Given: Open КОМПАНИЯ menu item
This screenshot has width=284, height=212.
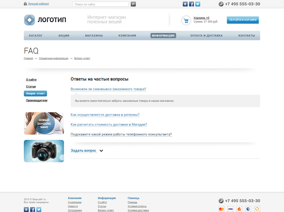Looking at the screenshot, I should point(127,36).
